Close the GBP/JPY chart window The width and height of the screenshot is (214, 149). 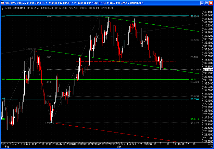(210, 3)
